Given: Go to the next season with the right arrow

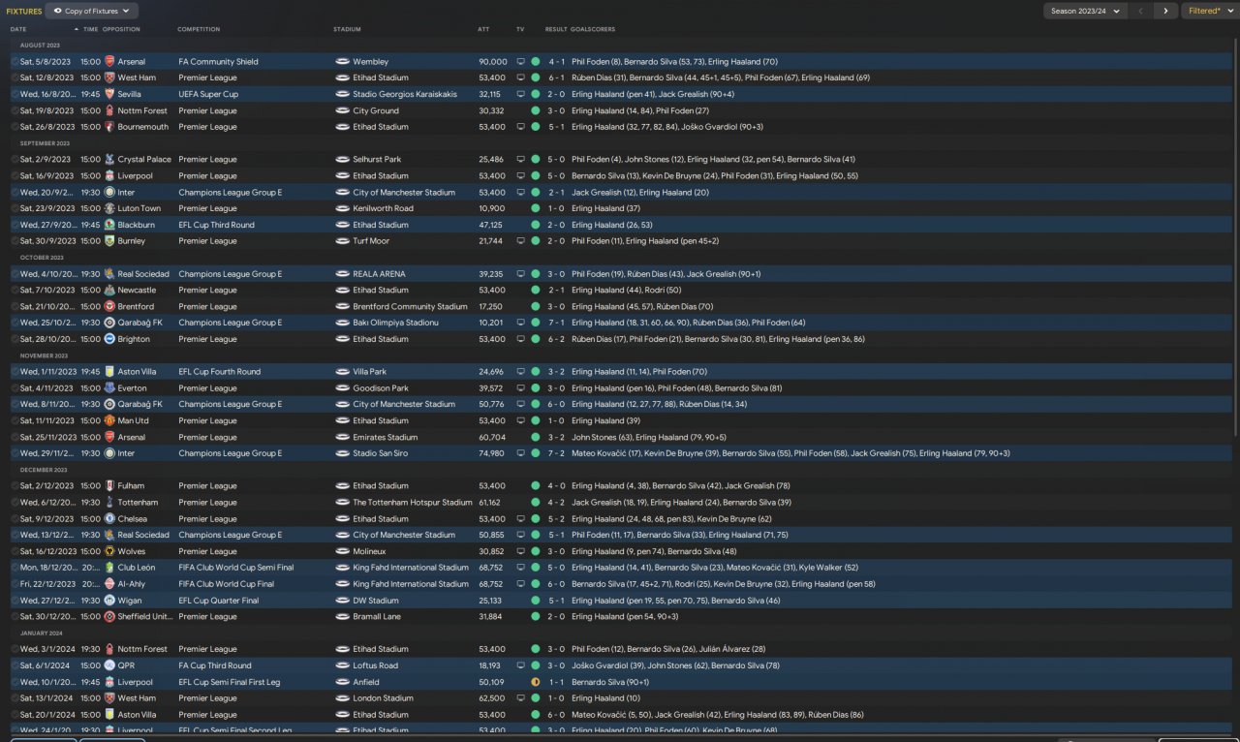Looking at the screenshot, I should (x=1165, y=11).
